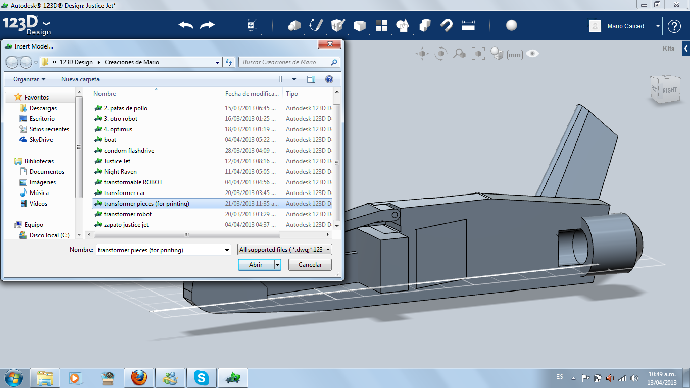
Task: Refresh the Creaciones de Mario folder
Action: pyautogui.click(x=229, y=62)
